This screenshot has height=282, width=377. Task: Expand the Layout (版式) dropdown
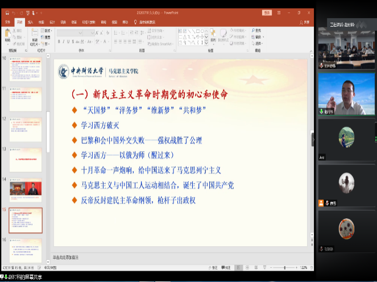point(47,31)
